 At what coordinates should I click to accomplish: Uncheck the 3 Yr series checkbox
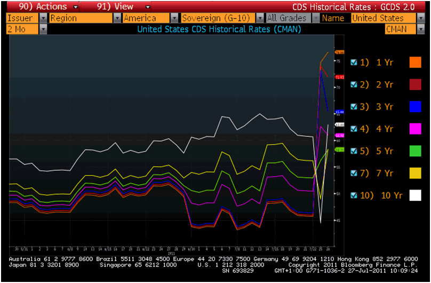pyautogui.click(x=354, y=106)
